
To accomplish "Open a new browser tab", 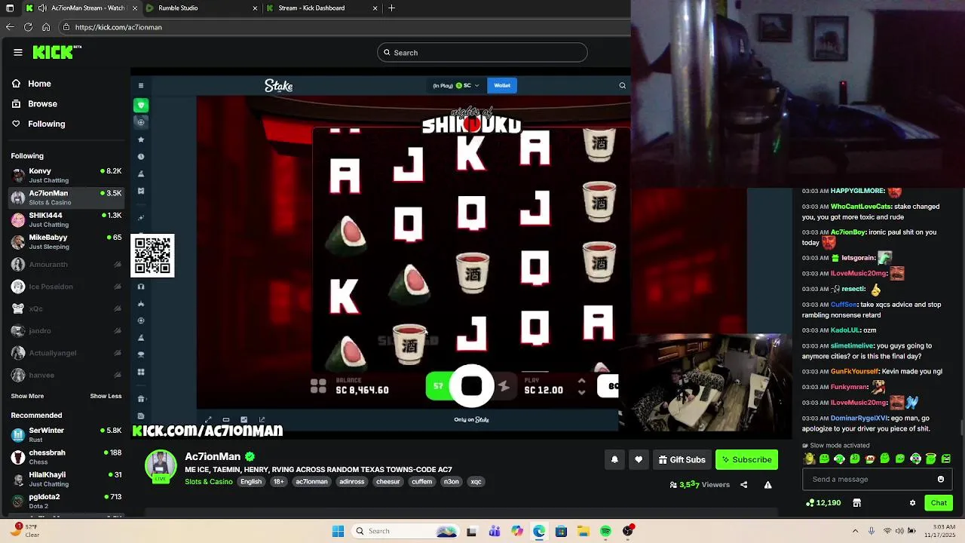I will pyautogui.click(x=391, y=8).
